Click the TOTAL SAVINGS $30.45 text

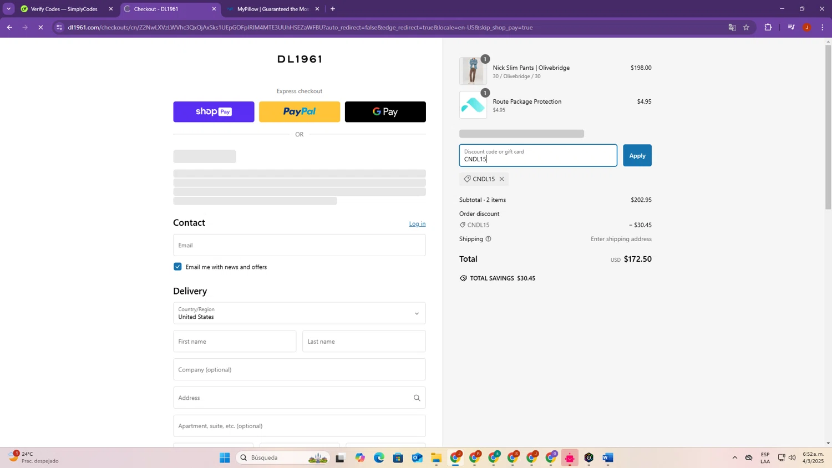[503, 278]
